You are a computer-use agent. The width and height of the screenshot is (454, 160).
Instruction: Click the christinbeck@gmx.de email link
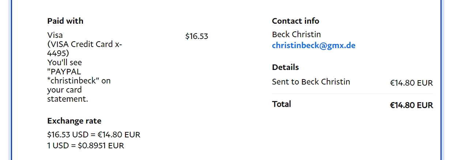point(314,46)
